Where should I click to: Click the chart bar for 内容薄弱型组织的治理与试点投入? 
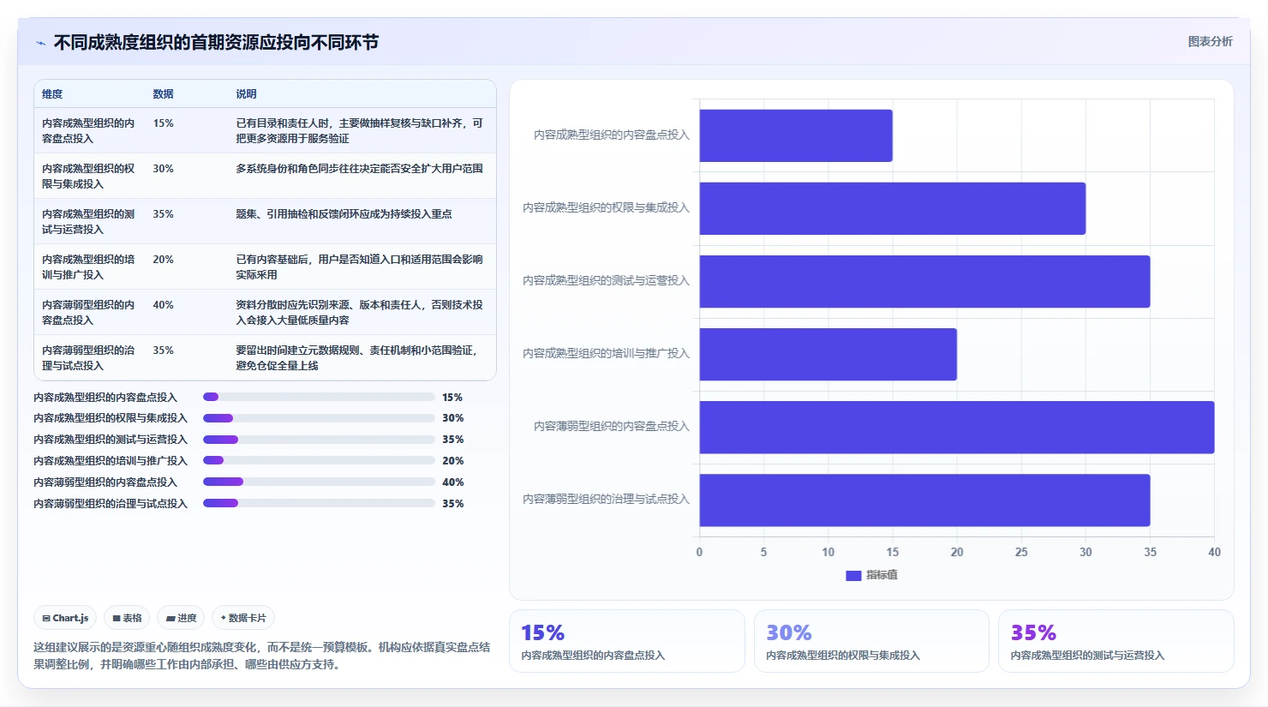pos(924,500)
